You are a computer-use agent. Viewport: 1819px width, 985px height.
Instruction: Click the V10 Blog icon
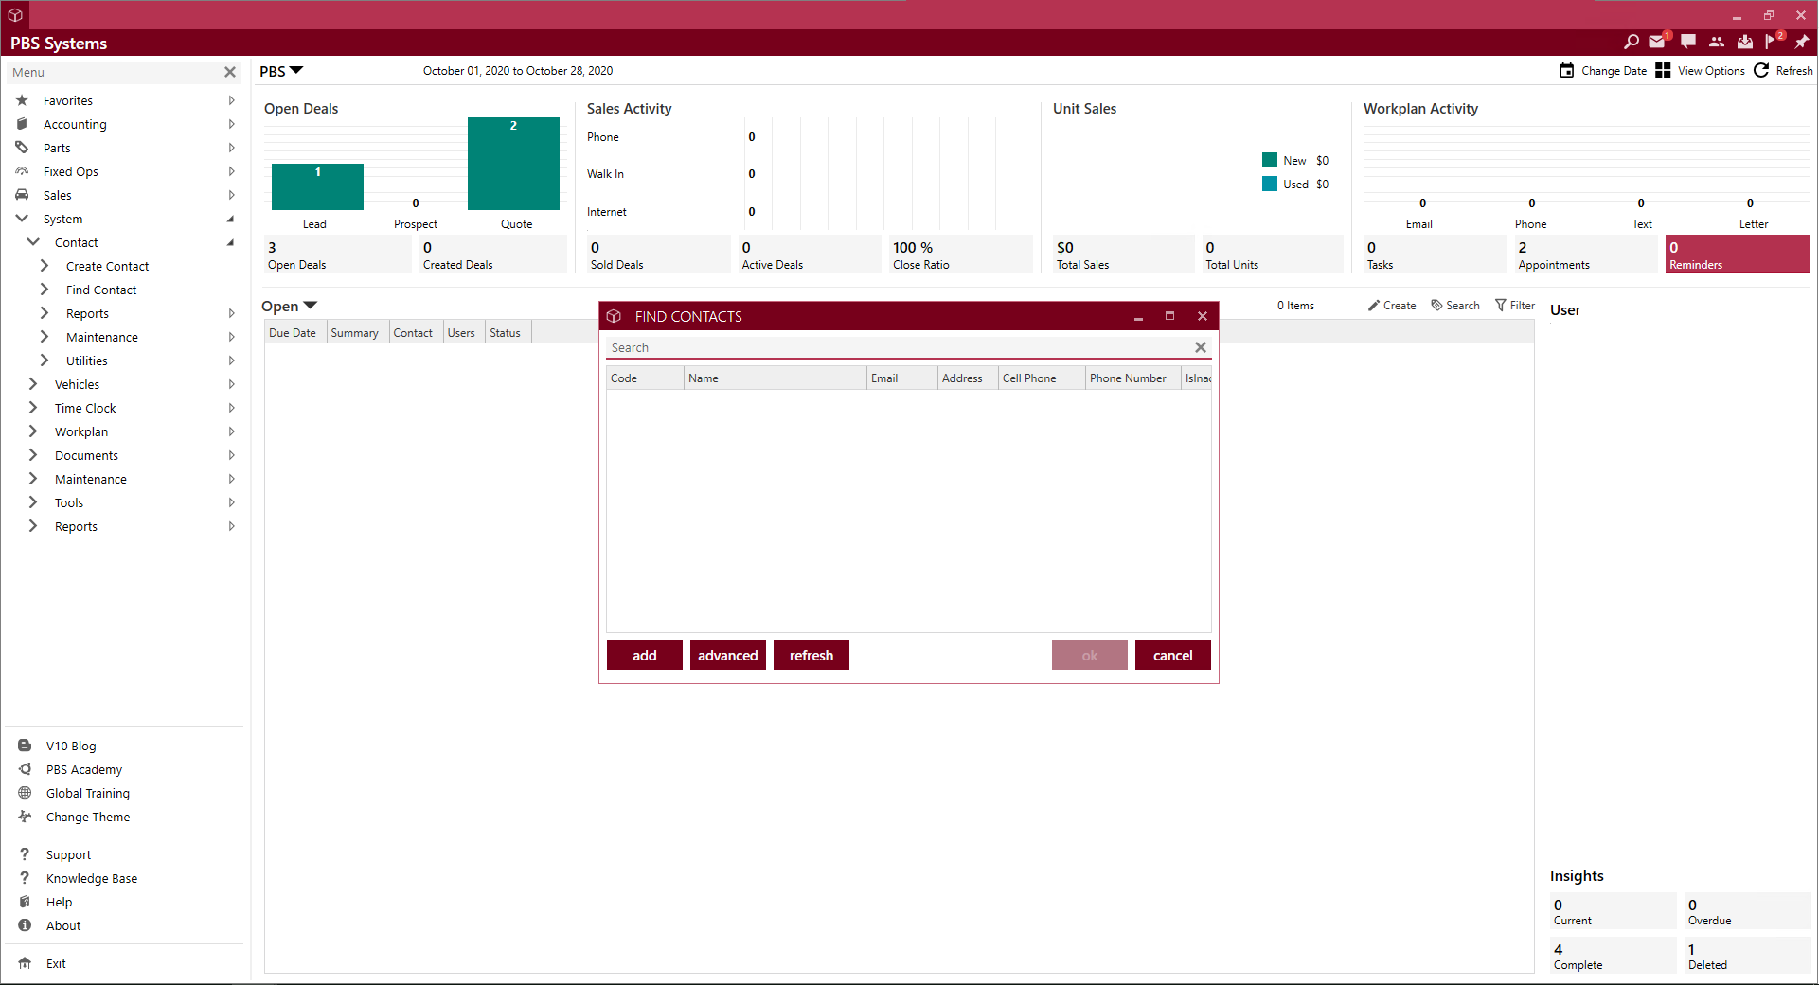coord(25,746)
